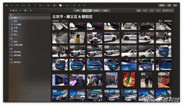Rotate the screenshot right
183x106 pixels.
(x=79, y=5)
